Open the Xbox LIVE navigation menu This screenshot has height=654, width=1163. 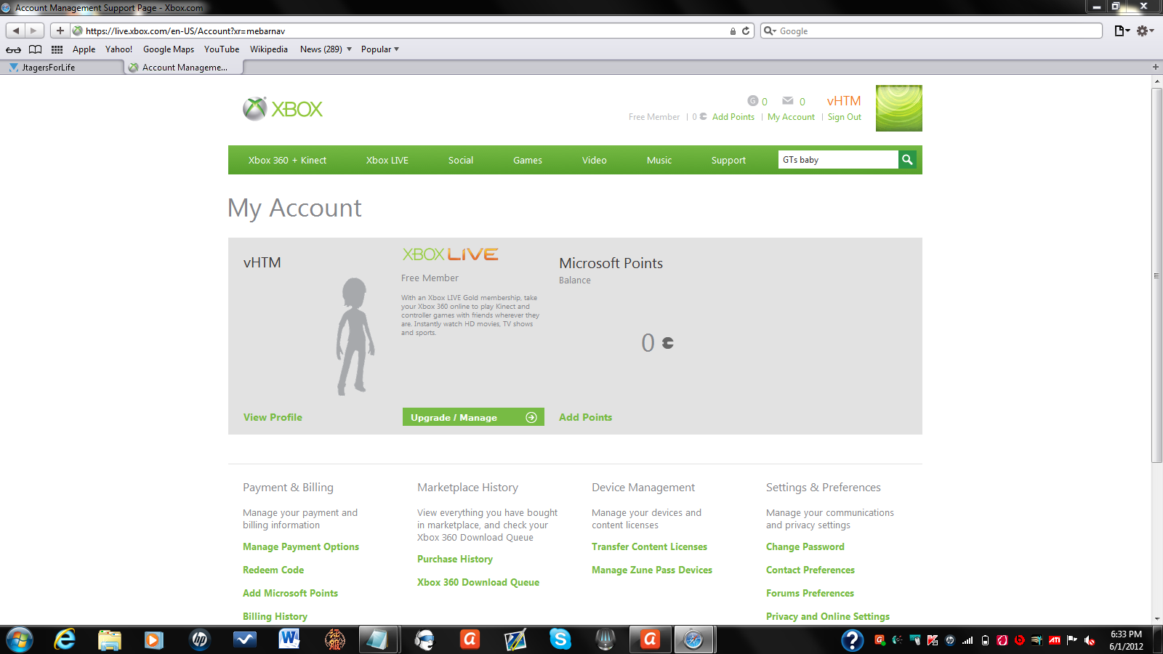point(387,160)
